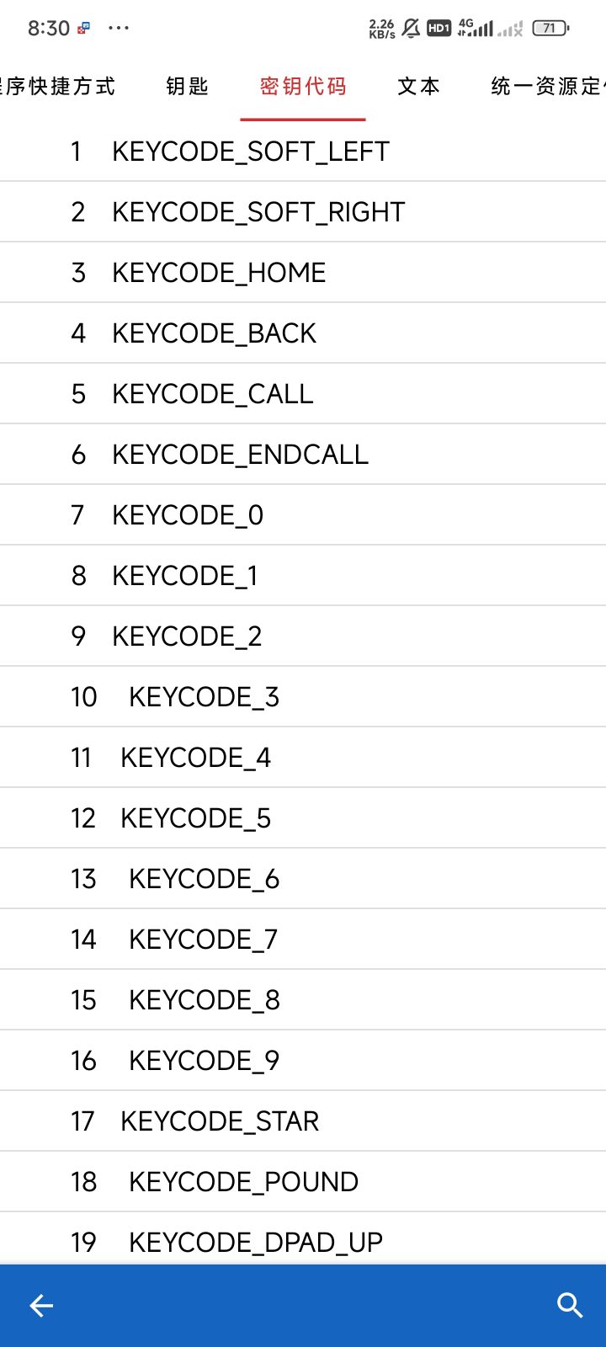Tap the back arrow icon
The height and width of the screenshot is (1347, 606).
click(x=41, y=1306)
